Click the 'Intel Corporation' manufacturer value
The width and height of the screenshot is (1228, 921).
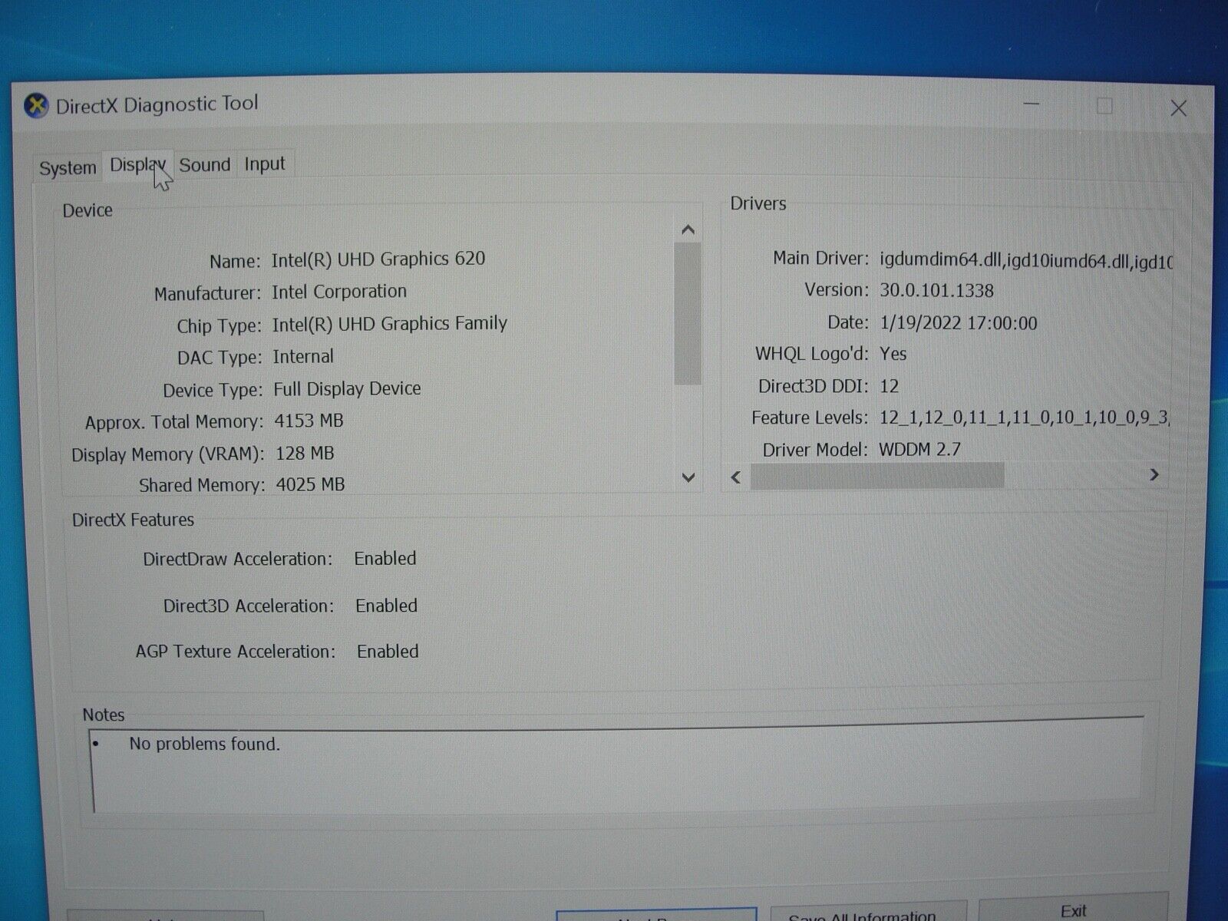(339, 292)
